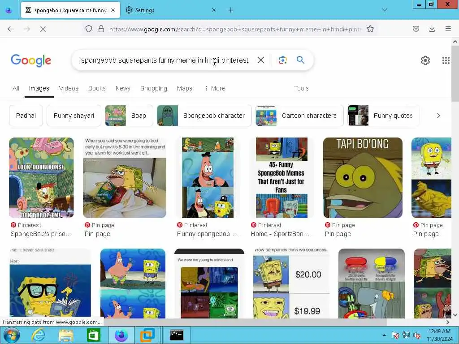Select the Cartoon characters chip
The width and height of the screenshot is (459, 344).
299,116
